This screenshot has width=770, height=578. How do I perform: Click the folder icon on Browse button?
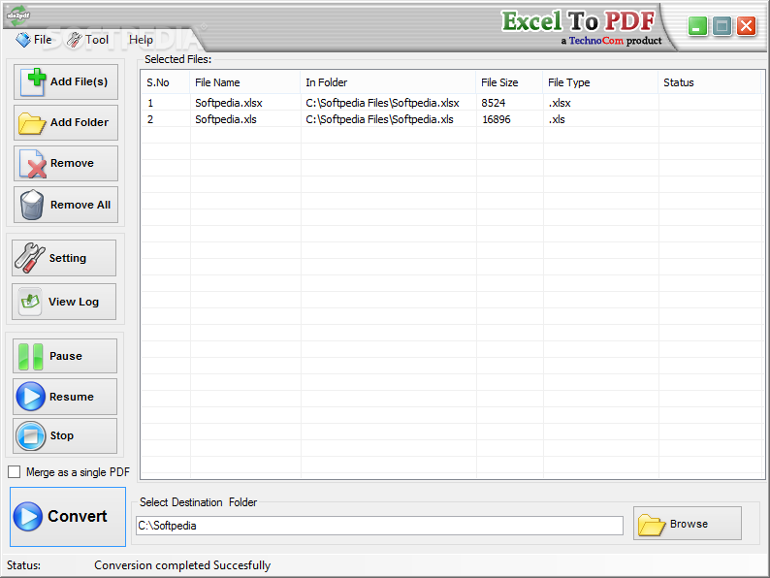652,525
